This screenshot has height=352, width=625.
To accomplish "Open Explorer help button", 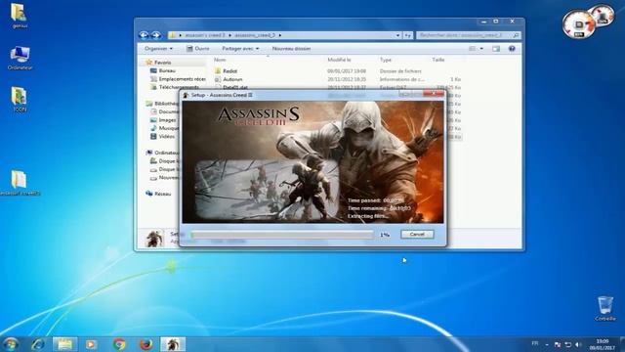I will click(512, 49).
